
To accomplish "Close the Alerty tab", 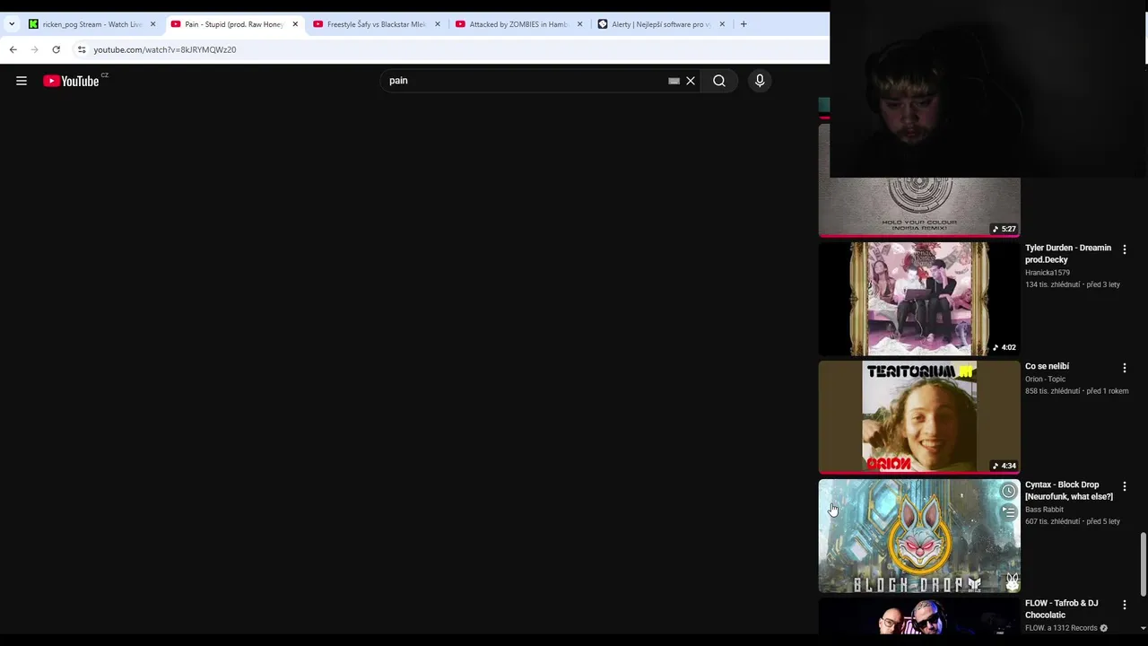I will 722,24.
